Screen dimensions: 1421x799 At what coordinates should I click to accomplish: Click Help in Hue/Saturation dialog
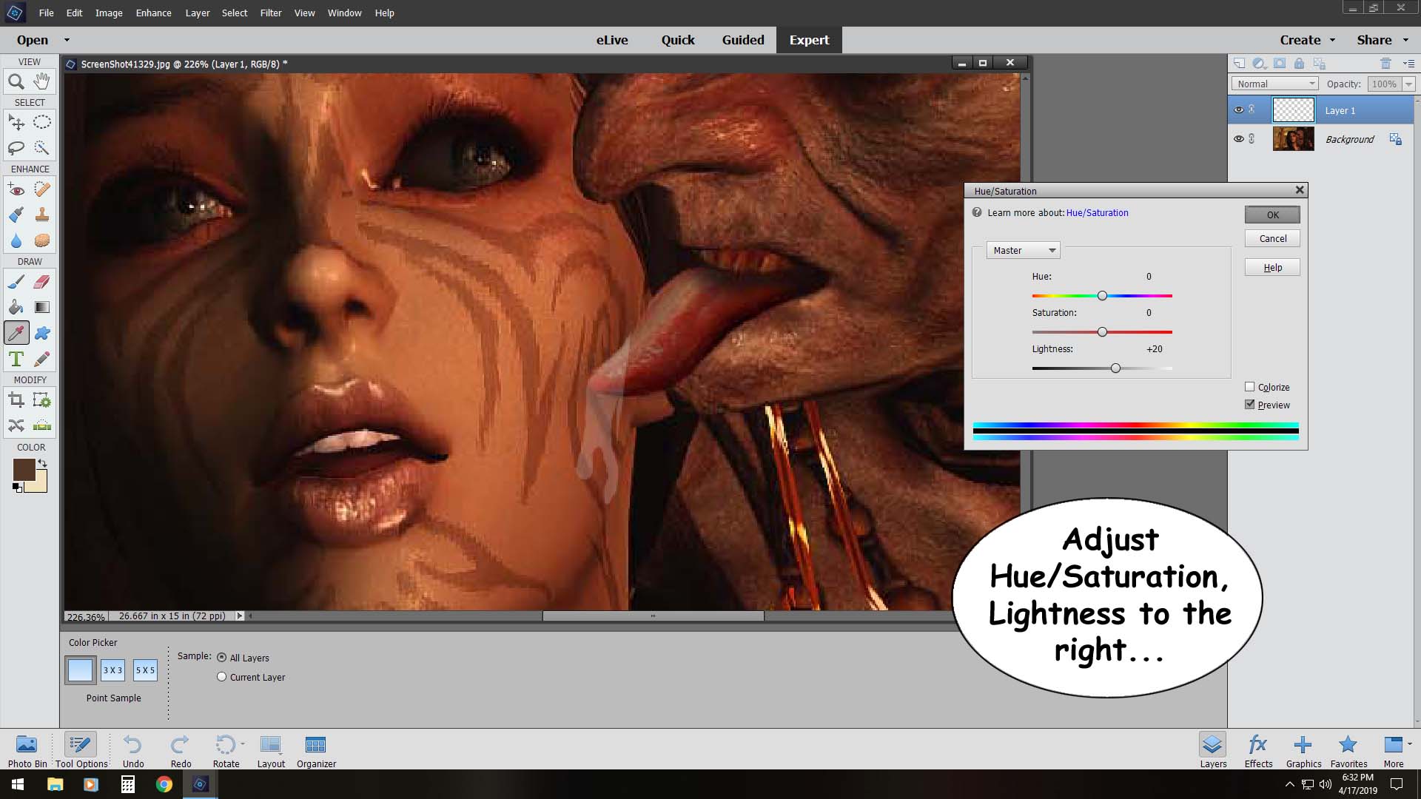[x=1272, y=267]
